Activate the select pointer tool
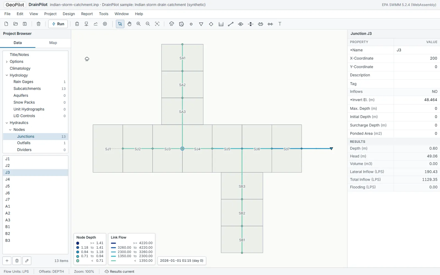Viewport: 440px width, 275px height. coord(120,24)
